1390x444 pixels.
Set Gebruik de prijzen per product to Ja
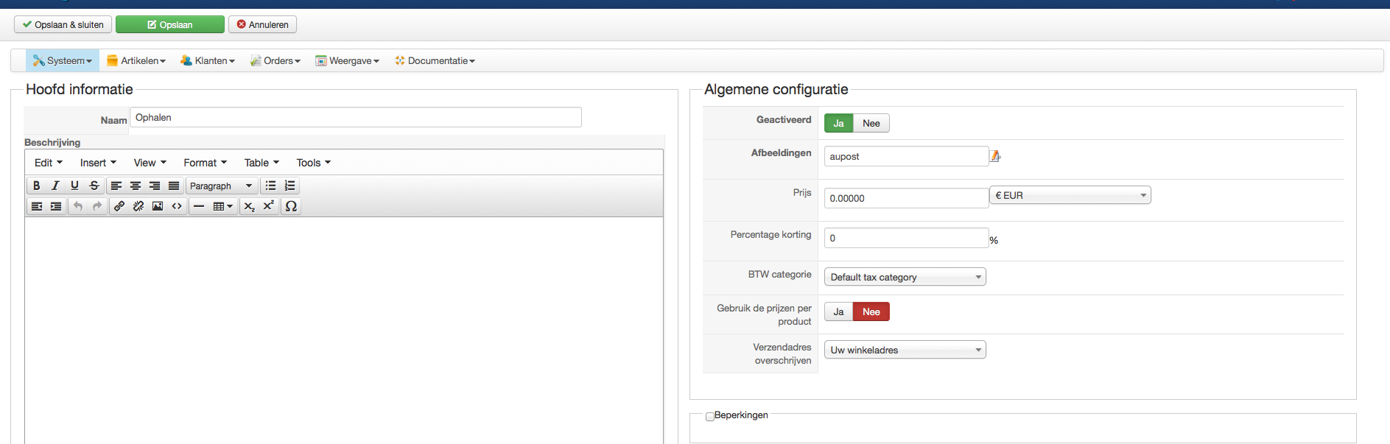coord(838,311)
